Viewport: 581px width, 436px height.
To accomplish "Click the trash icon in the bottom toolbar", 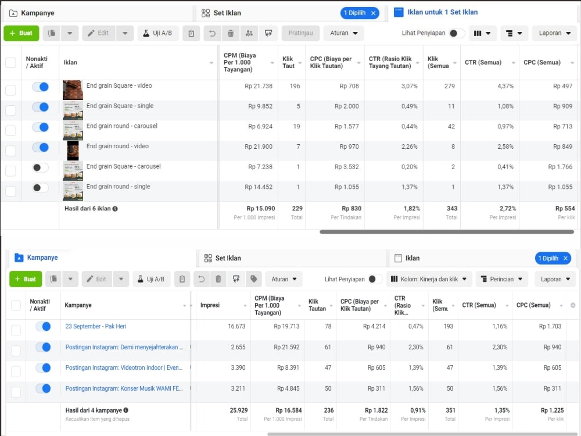I will (218, 279).
